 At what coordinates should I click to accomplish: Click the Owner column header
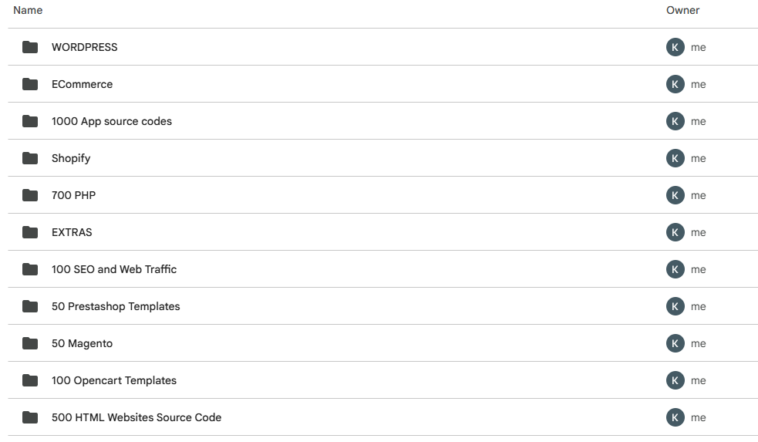(x=682, y=10)
